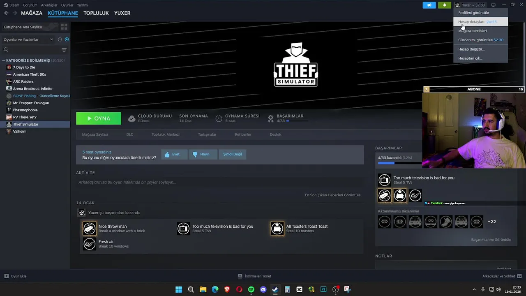Select 7 Days to Die in library
Image resolution: width=526 pixels, height=296 pixels.
pyautogui.click(x=24, y=67)
